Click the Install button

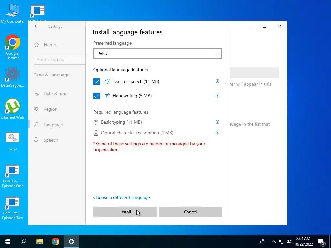tap(125, 212)
